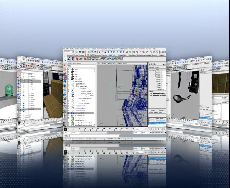Click the key-shaped shelf icon
The height and width of the screenshot is (188, 230).
click(x=101, y=59)
